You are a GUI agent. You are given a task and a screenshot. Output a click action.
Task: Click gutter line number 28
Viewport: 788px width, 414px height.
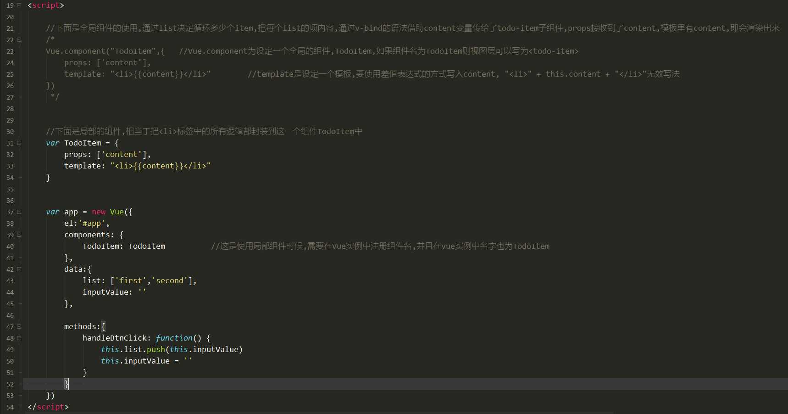(x=10, y=109)
